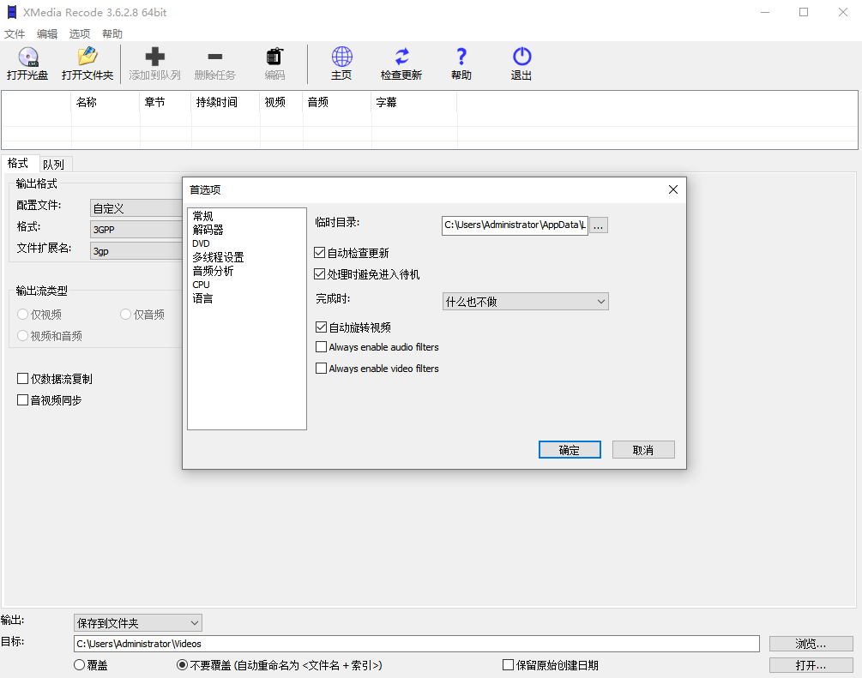This screenshot has width=862, height=678.
Task: Select the 覆盖 radio button
Action: 79,665
